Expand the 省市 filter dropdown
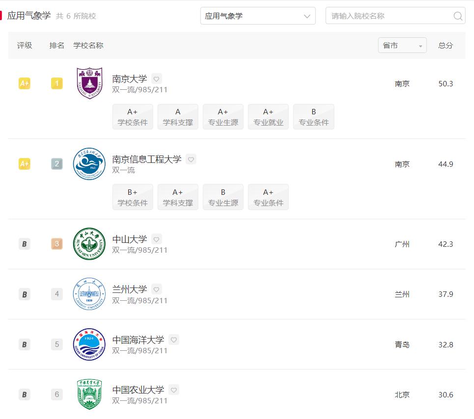 tap(402, 46)
